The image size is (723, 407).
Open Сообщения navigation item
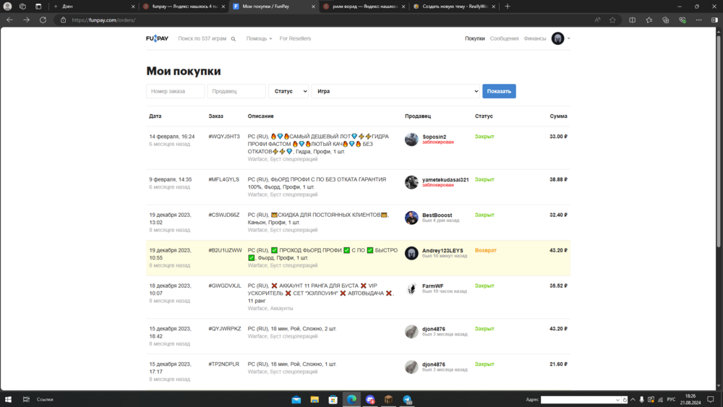tap(504, 39)
